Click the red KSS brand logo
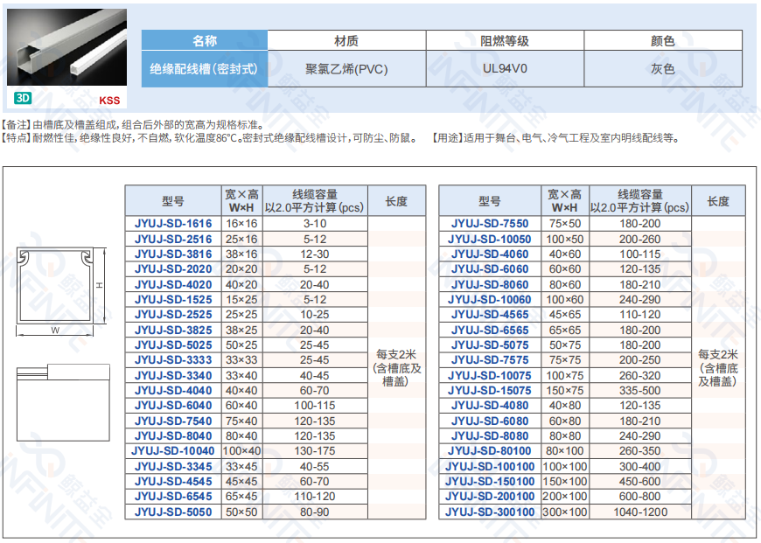The width and height of the screenshot is (761, 543). 109,101
